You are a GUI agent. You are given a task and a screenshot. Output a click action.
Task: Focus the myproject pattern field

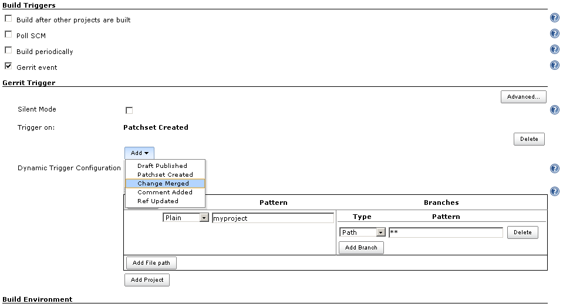pyautogui.click(x=273, y=218)
